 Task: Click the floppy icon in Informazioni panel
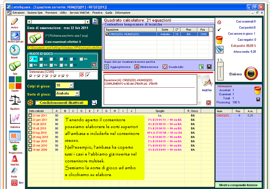[258, 100]
